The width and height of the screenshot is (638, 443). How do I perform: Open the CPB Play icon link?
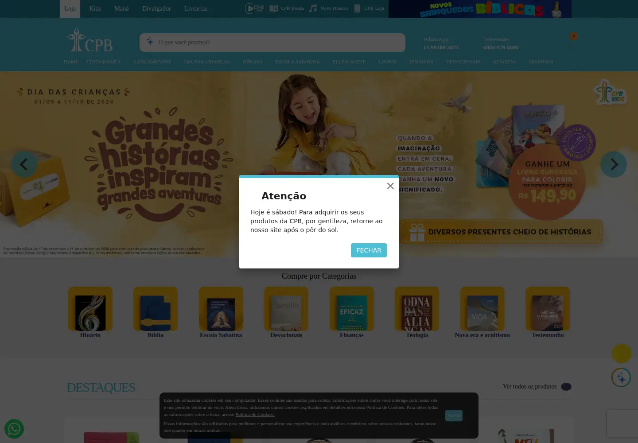pyautogui.click(x=254, y=8)
